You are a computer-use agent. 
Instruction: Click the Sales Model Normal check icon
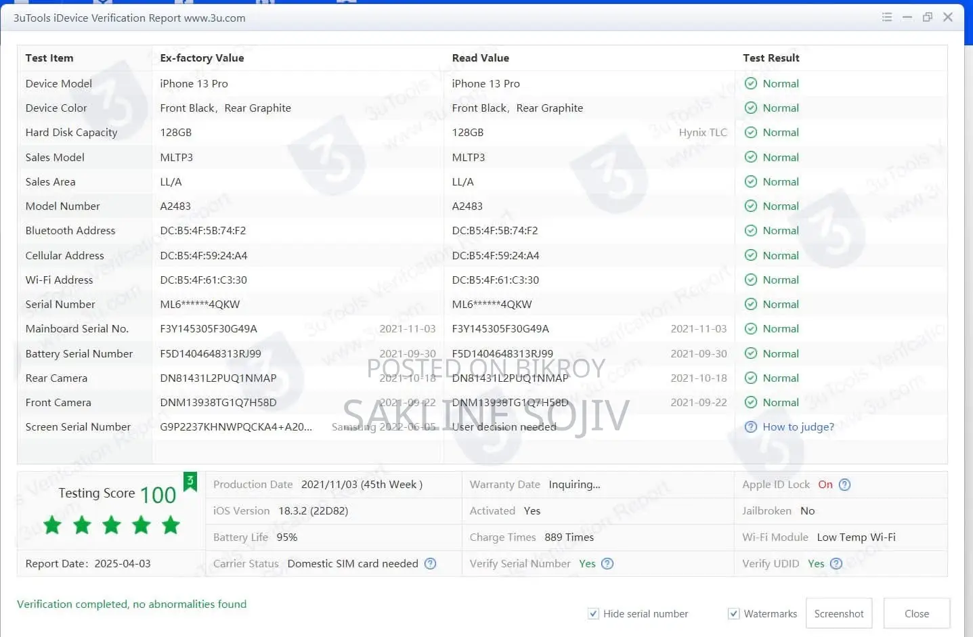(750, 157)
